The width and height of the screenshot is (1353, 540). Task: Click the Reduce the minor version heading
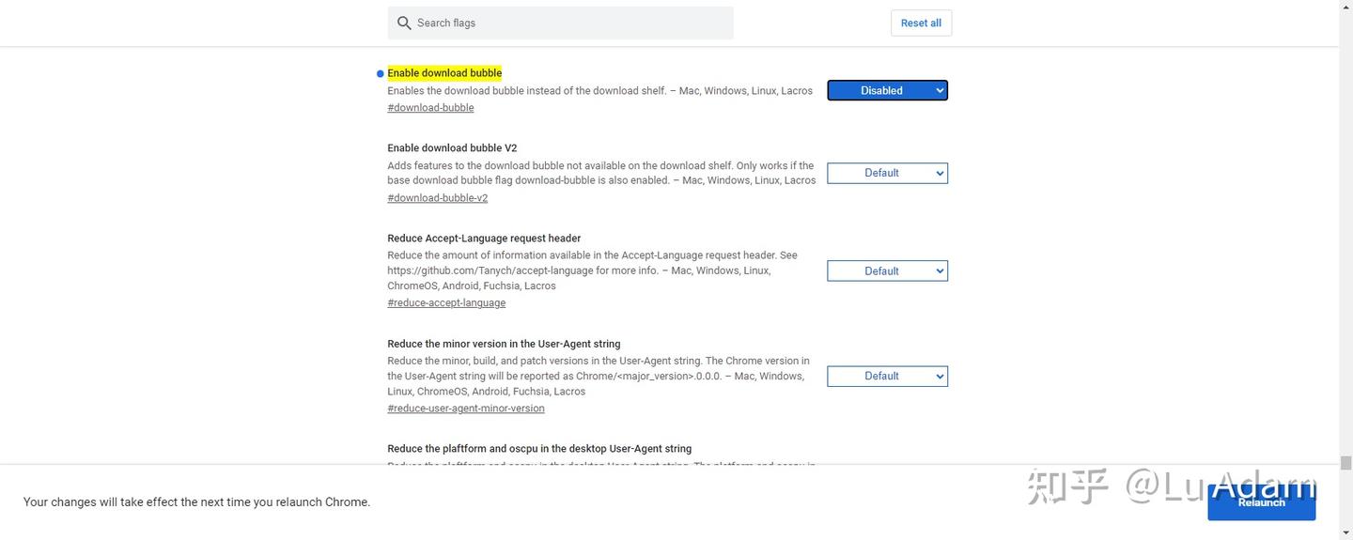504,344
